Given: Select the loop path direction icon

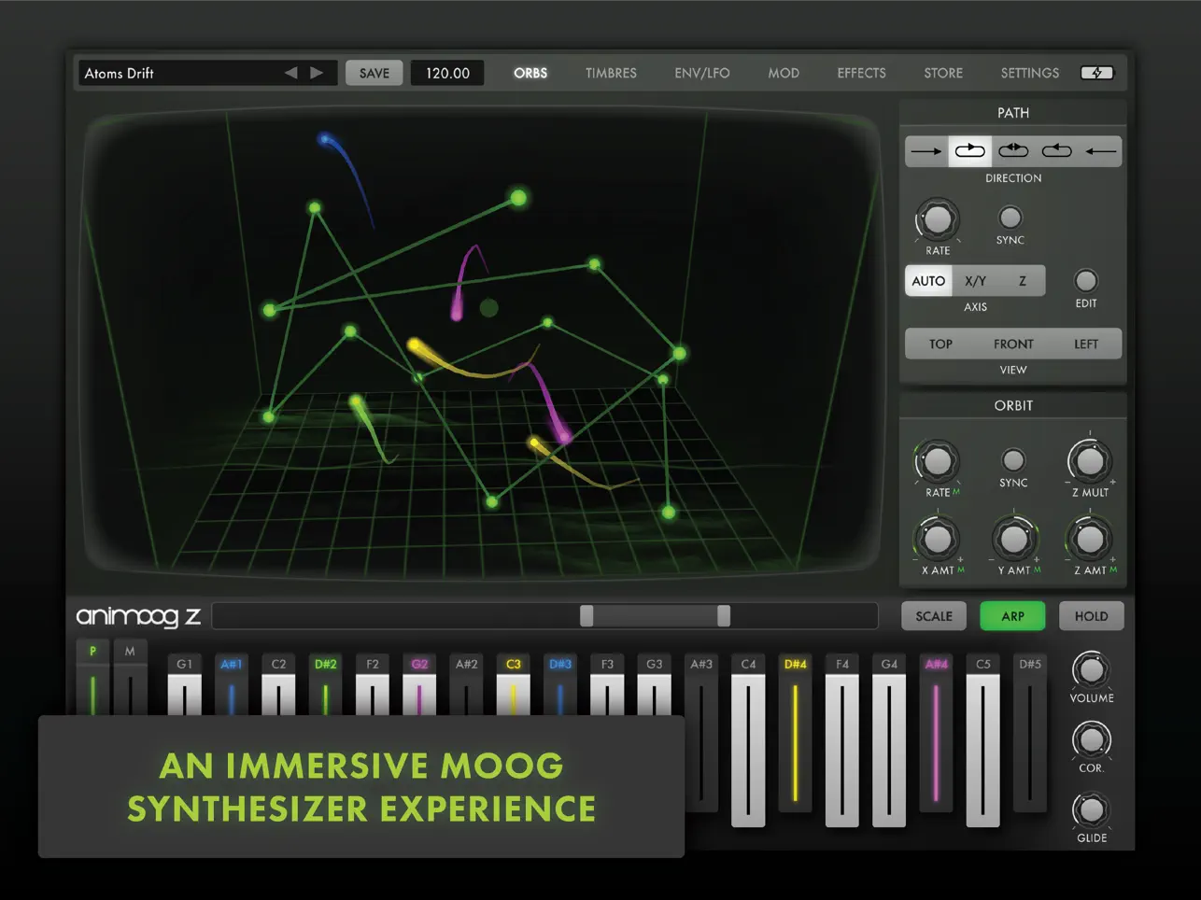Looking at the screenshot, I should tap(970, 151).
